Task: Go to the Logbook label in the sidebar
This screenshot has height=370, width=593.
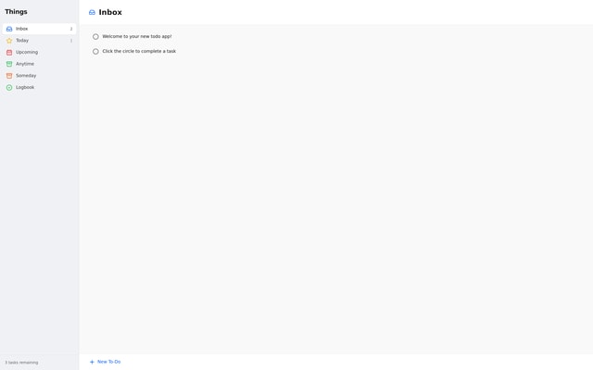Action: click(25, 88)
